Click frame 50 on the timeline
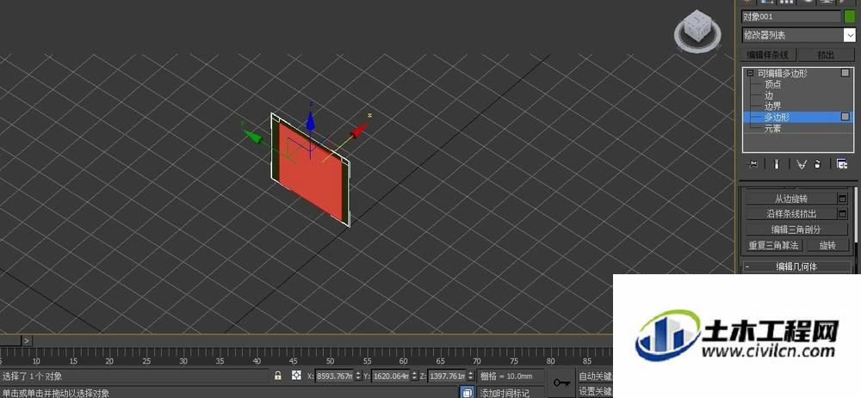Screen dimensions: 861x398 [330, 361]
